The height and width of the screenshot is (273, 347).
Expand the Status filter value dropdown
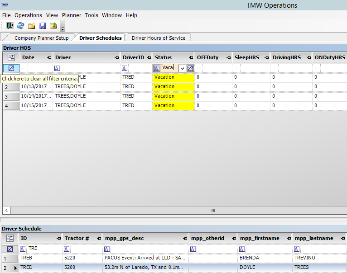point(182,68)
